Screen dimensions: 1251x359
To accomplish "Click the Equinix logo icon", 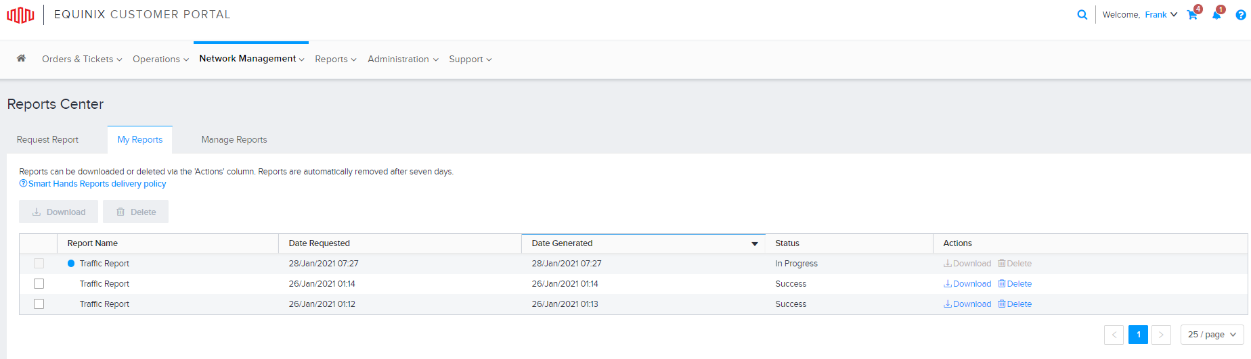I will (x=20, y=15).
